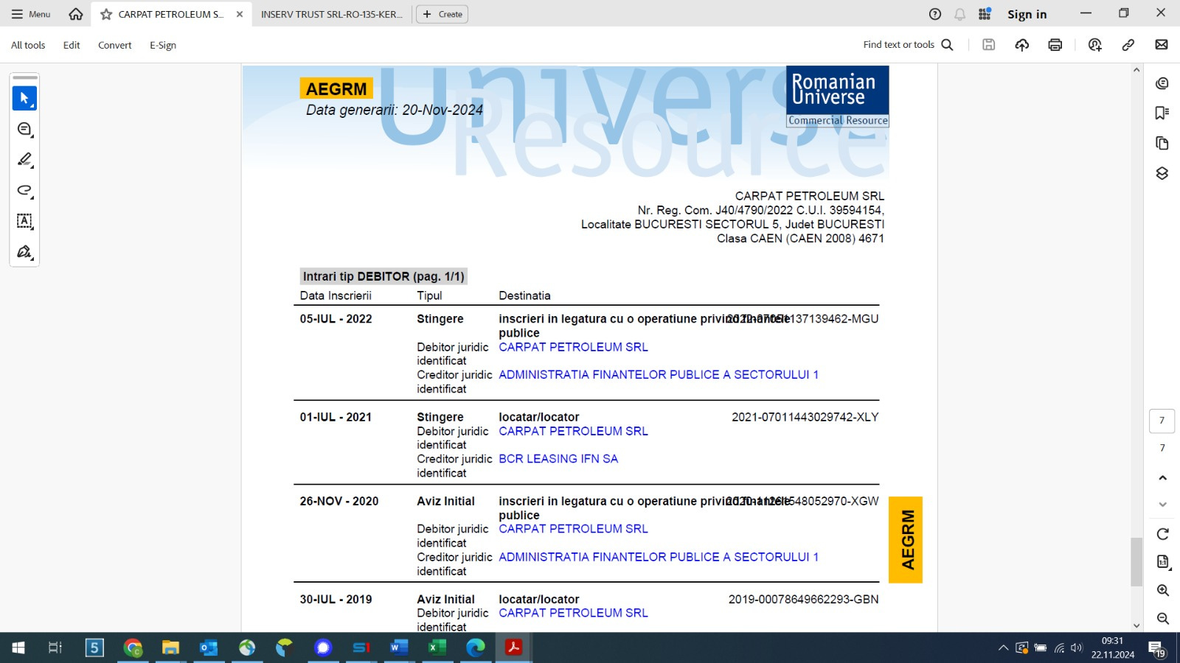Click the volume tray icon
Viewport: 1180px width, 663px height.
click(1076, 648)
